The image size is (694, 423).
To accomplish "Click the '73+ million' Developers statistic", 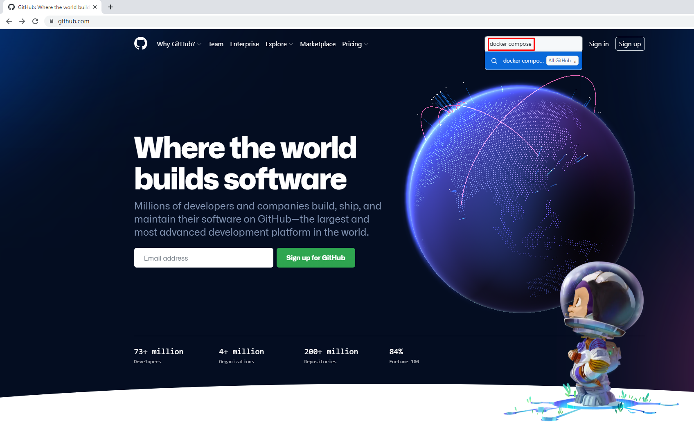I will (159, 355).
